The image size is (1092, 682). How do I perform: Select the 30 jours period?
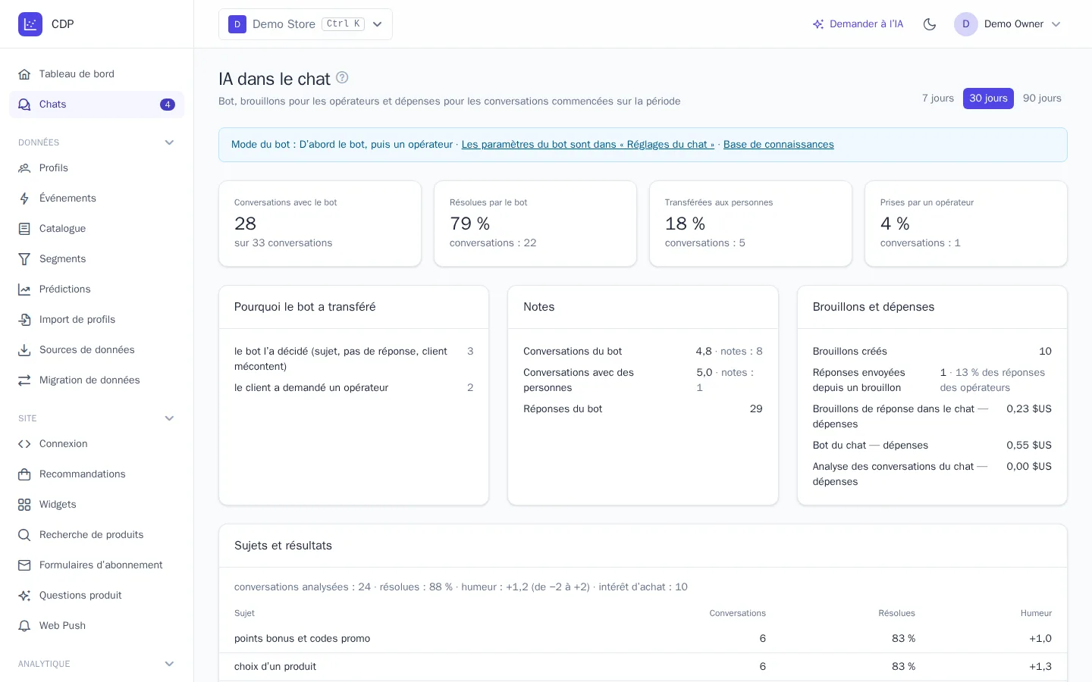point(988,99)
